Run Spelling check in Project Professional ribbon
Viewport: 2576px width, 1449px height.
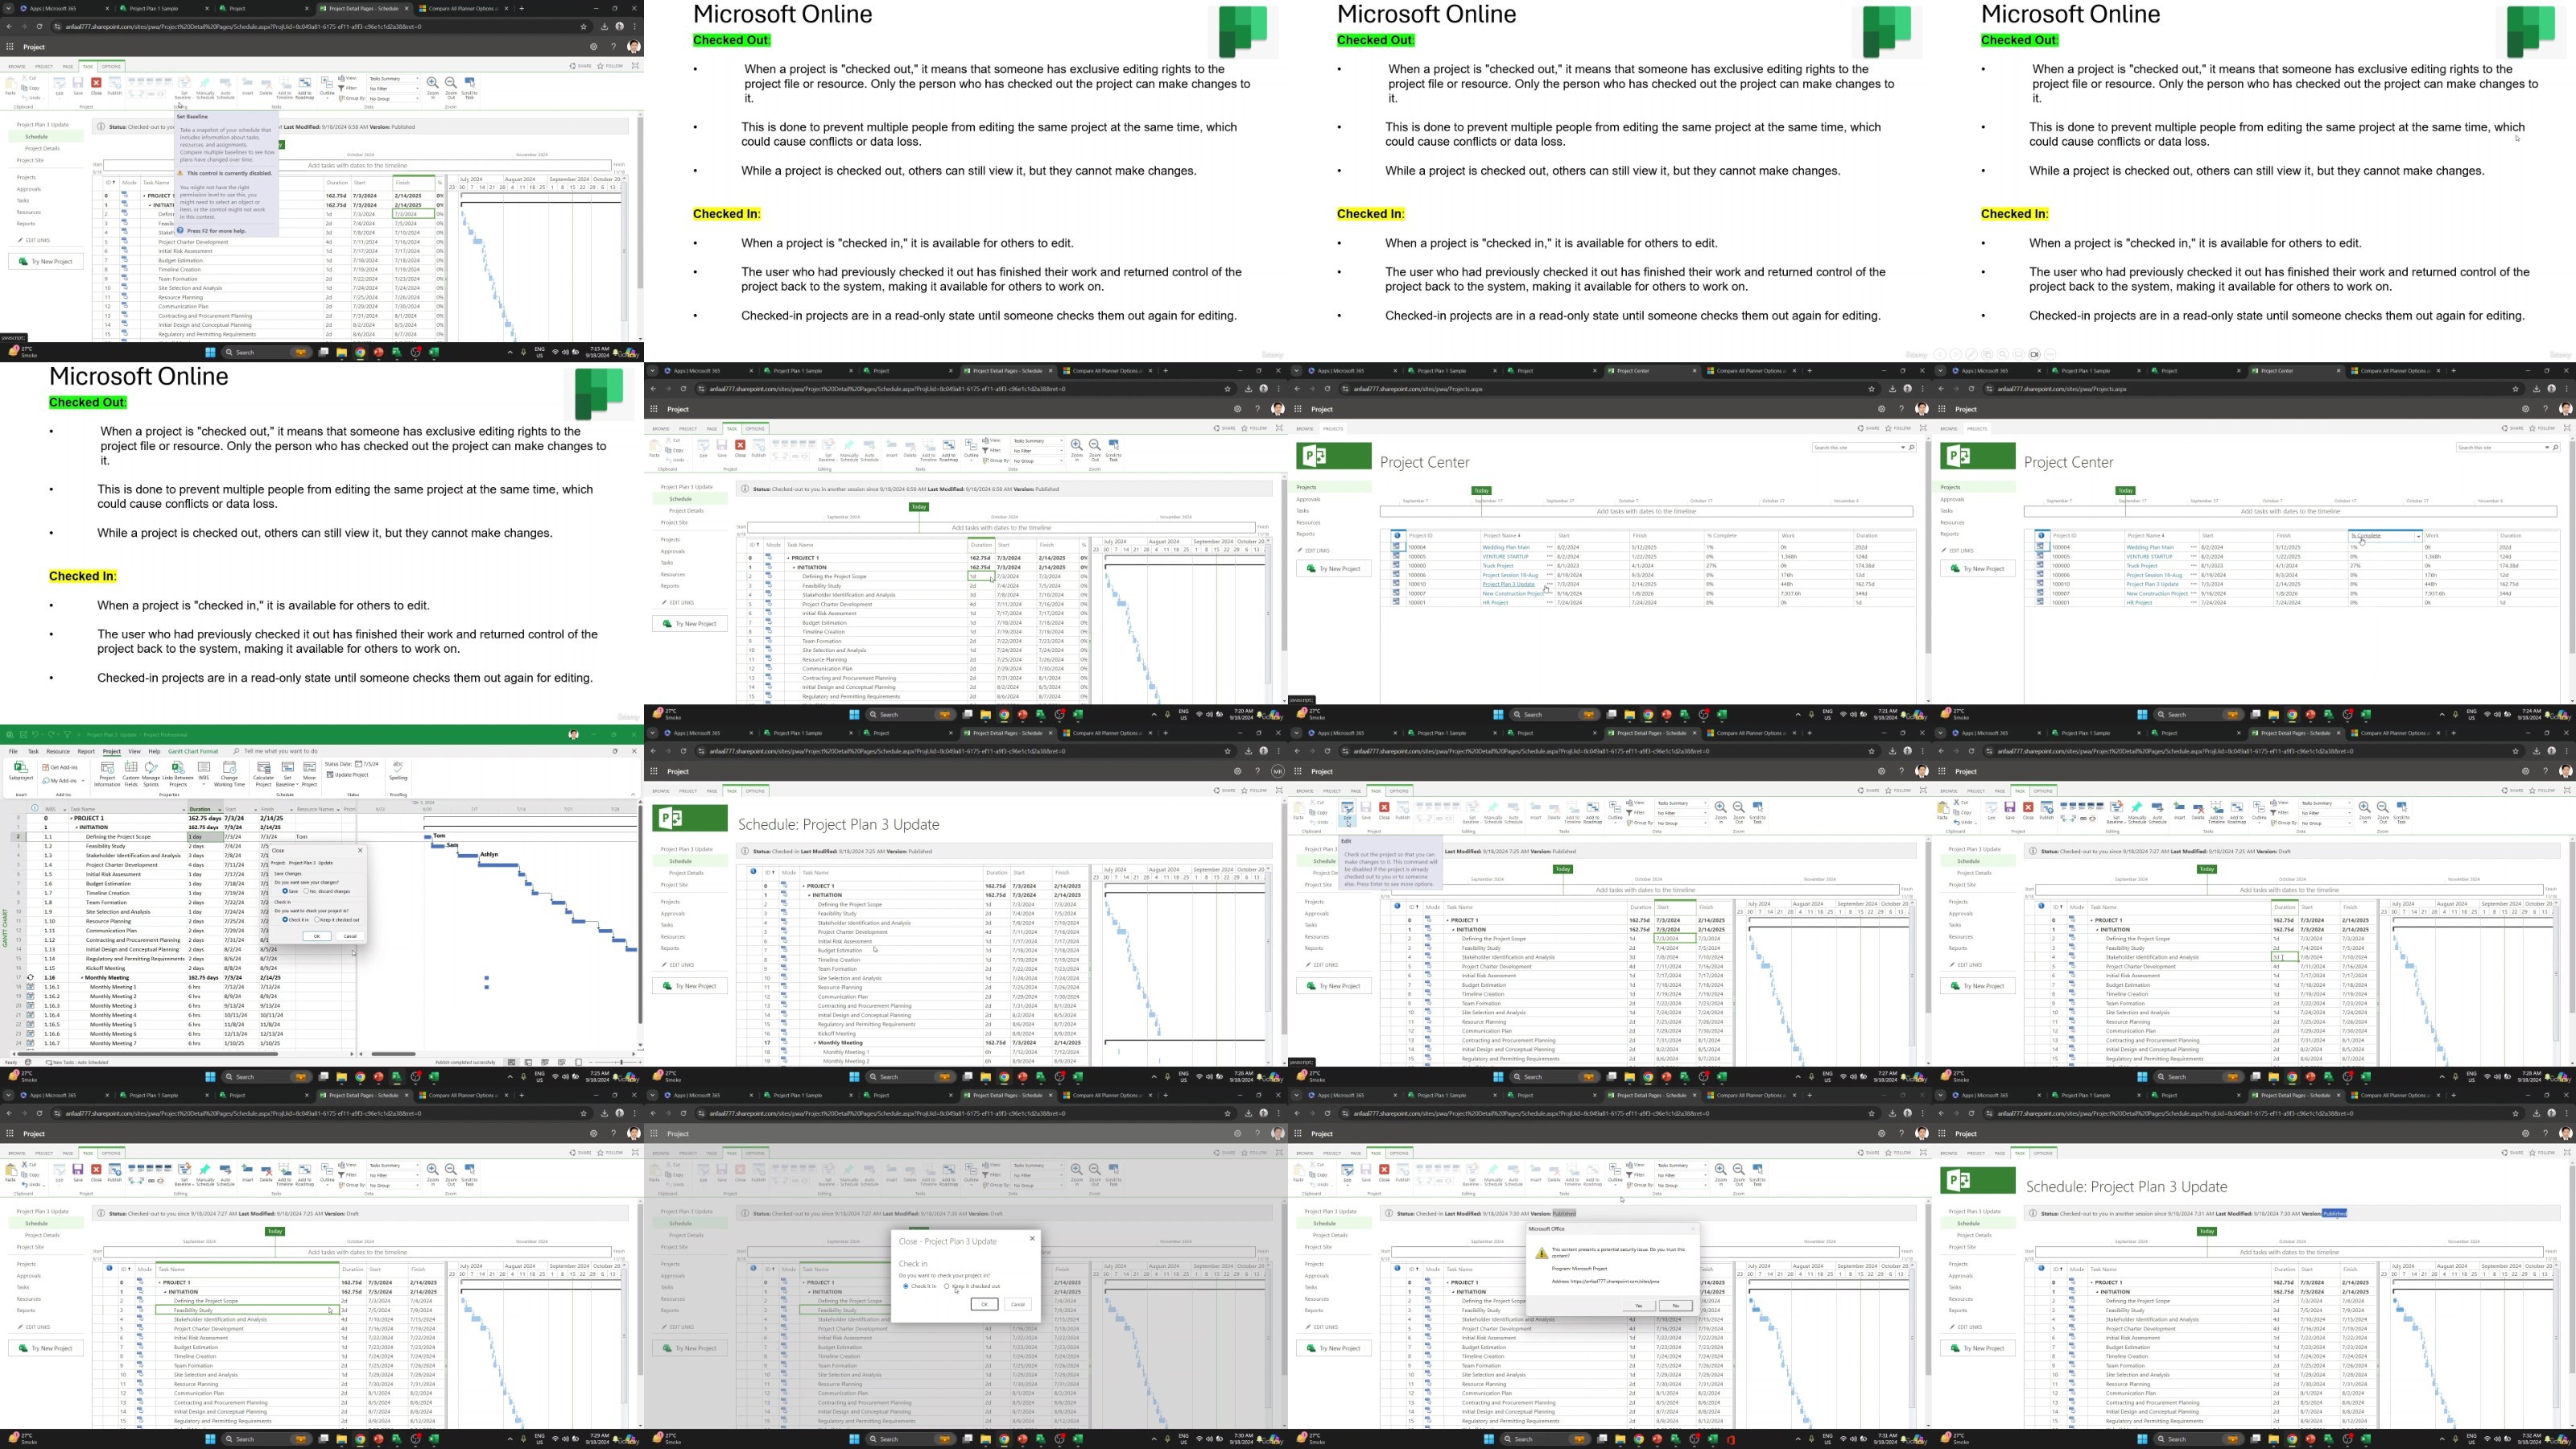tap(398, 770)
